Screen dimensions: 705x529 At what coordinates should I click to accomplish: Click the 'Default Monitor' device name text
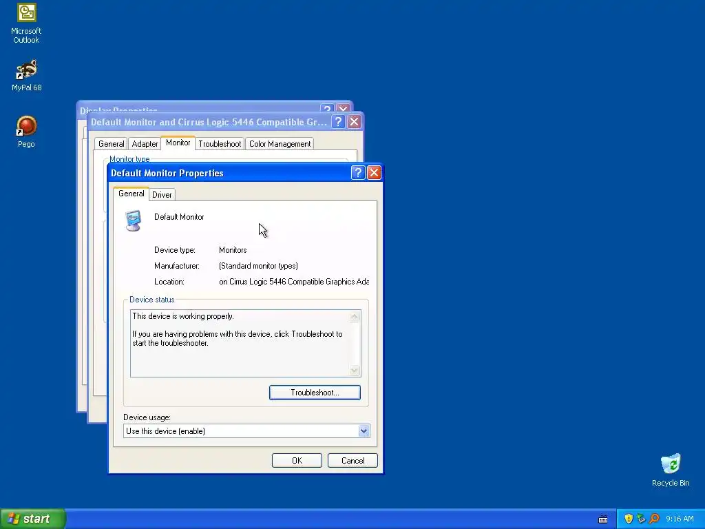click(179, 217)
